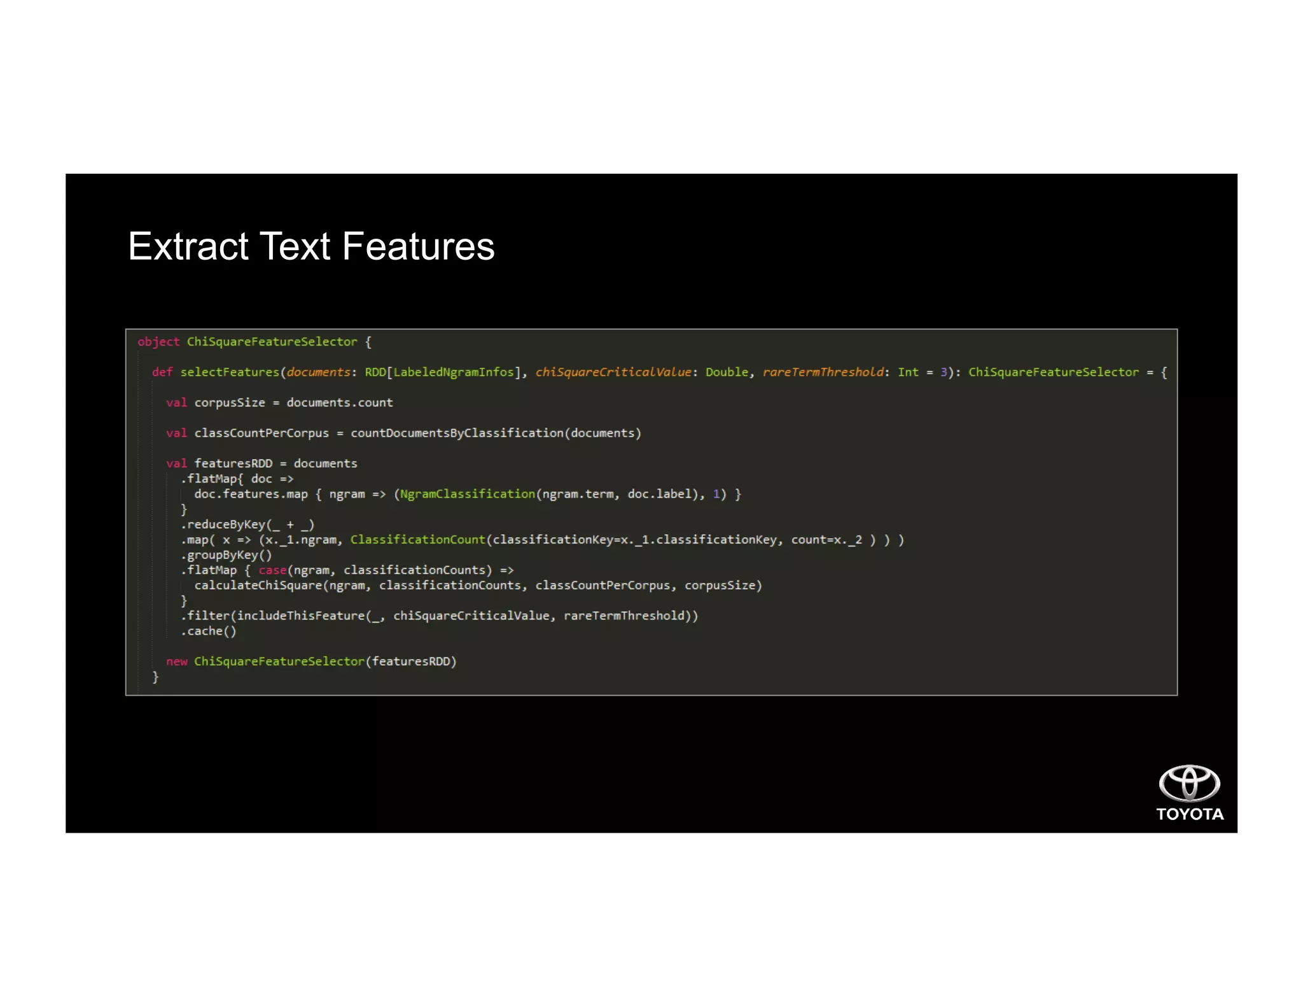1303x1007 pixels.
Task: Click the "TOYOTA" wordmark text
Action: 1190,814
